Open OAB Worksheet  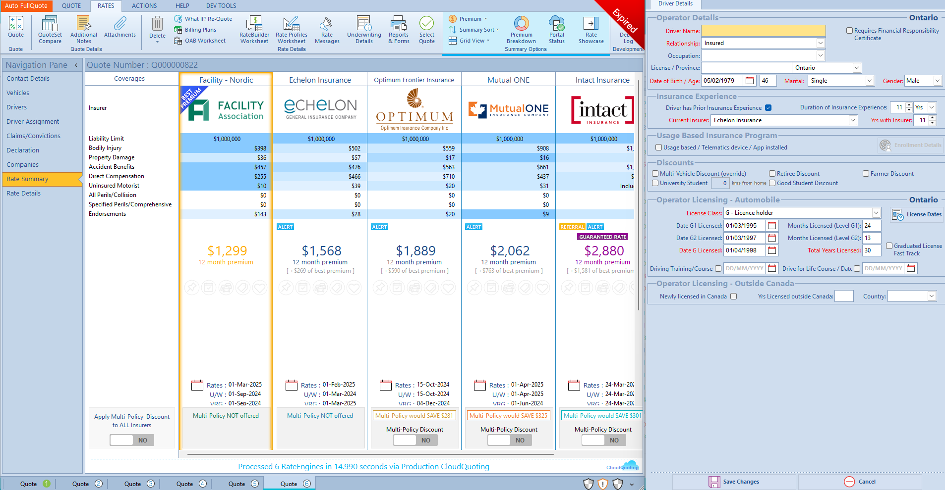(200, 41)
